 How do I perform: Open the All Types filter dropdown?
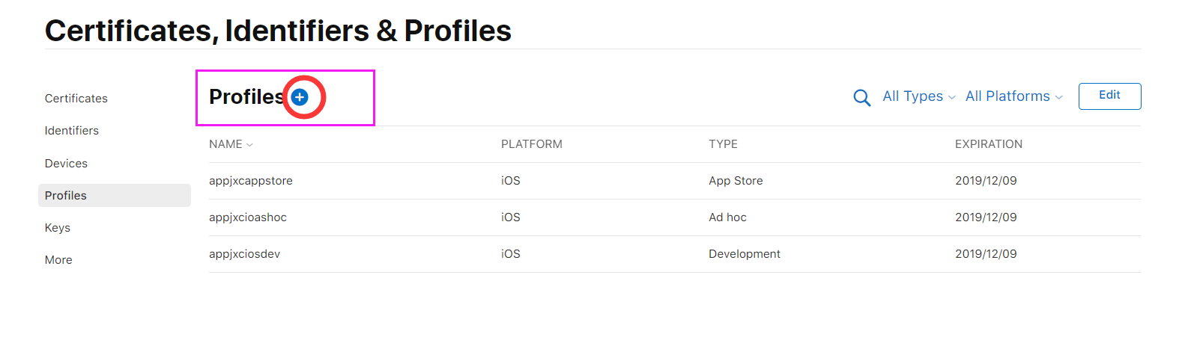pos(918,96)
